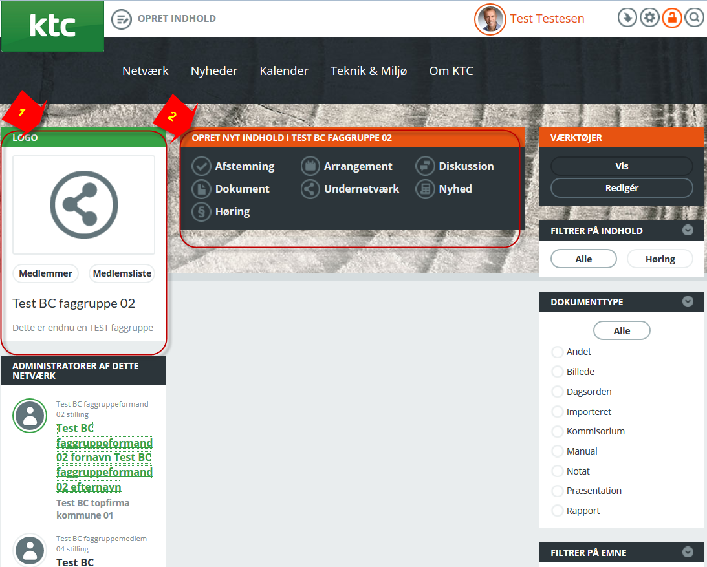Click the Høring paragraph icon
Screen dimensions: 707x567
202,211
